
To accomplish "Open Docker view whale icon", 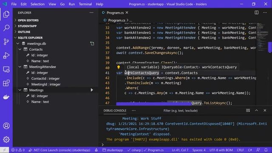I will [x=6, y=97].
